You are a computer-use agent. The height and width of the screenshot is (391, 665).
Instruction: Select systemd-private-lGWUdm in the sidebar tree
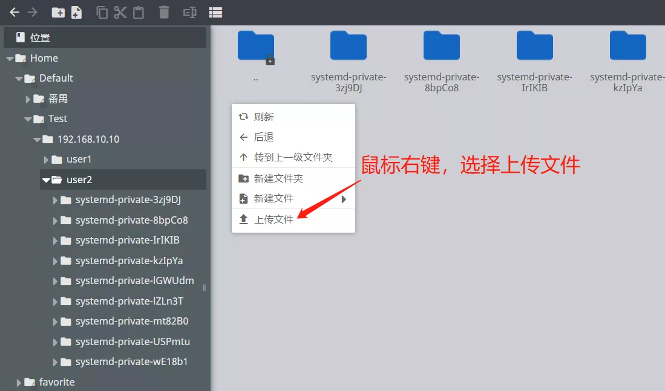[134, 281]
